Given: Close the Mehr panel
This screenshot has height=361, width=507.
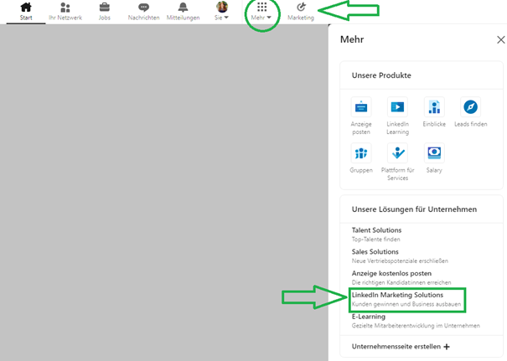Looking at the screenshot, I should click(x=500, y=39).
